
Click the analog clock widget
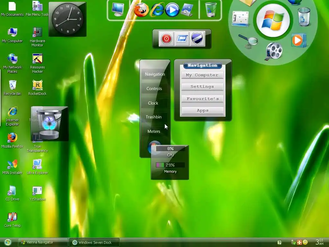click(67, 19)
